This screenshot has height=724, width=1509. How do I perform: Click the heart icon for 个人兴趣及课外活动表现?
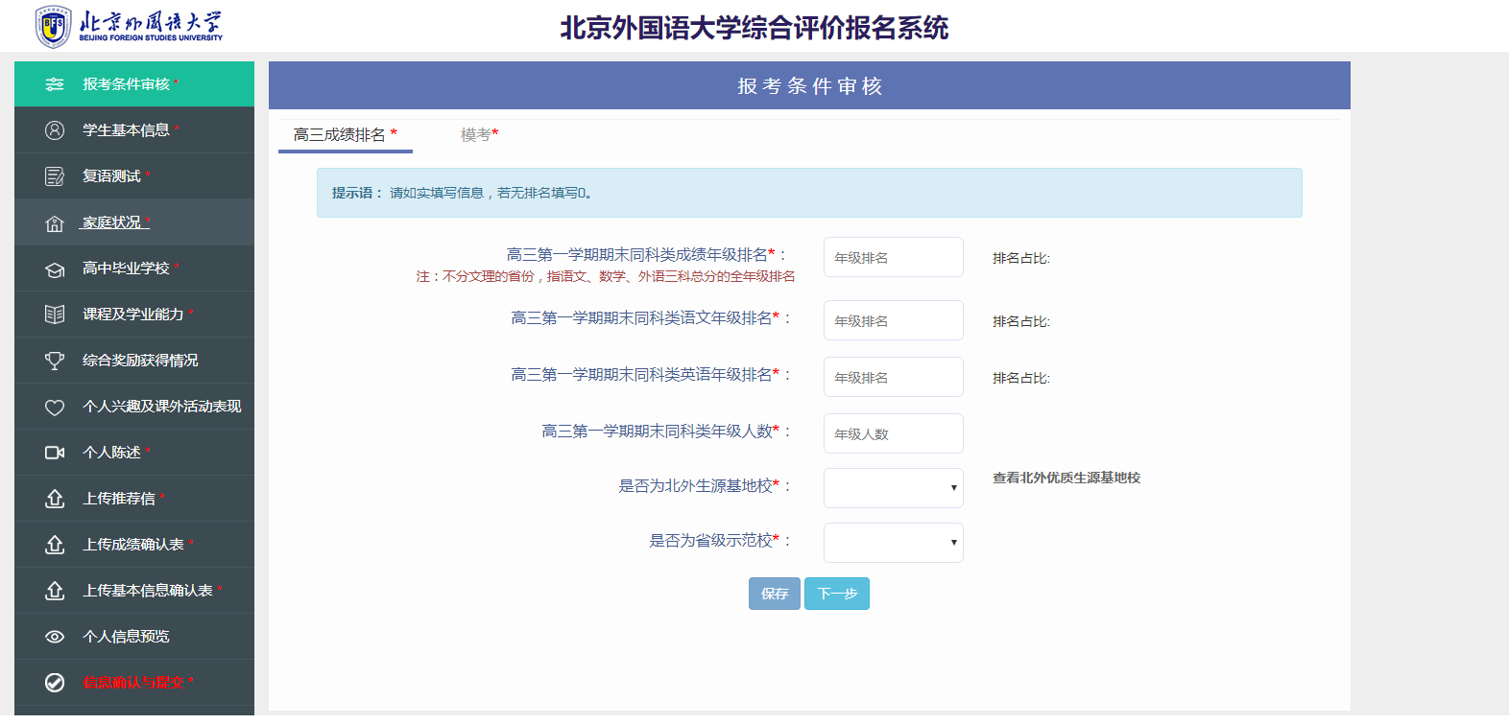pos(55,408)
